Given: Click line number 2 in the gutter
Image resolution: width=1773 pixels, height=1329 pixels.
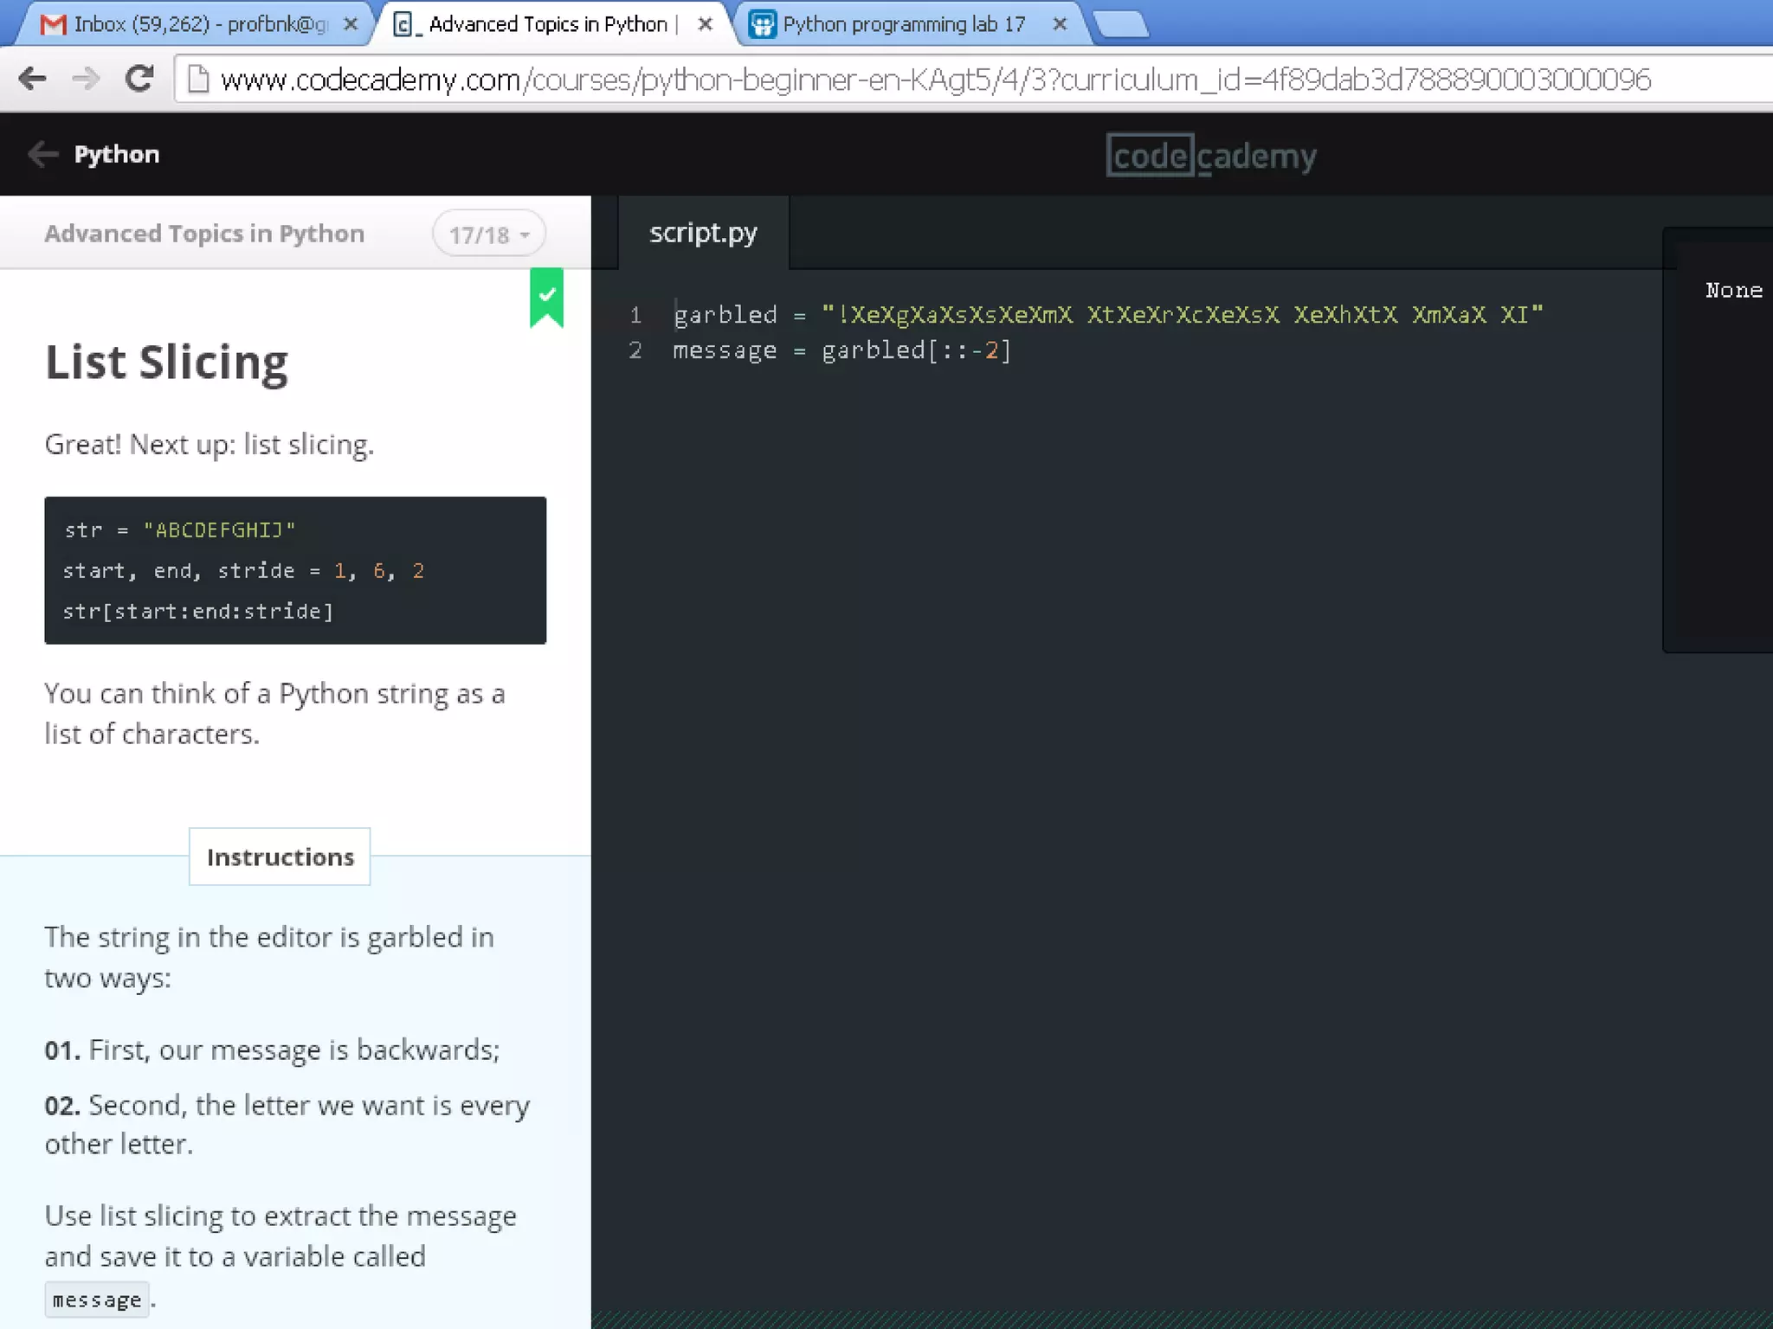Looking at the screenshot, I should click(635, 350).
